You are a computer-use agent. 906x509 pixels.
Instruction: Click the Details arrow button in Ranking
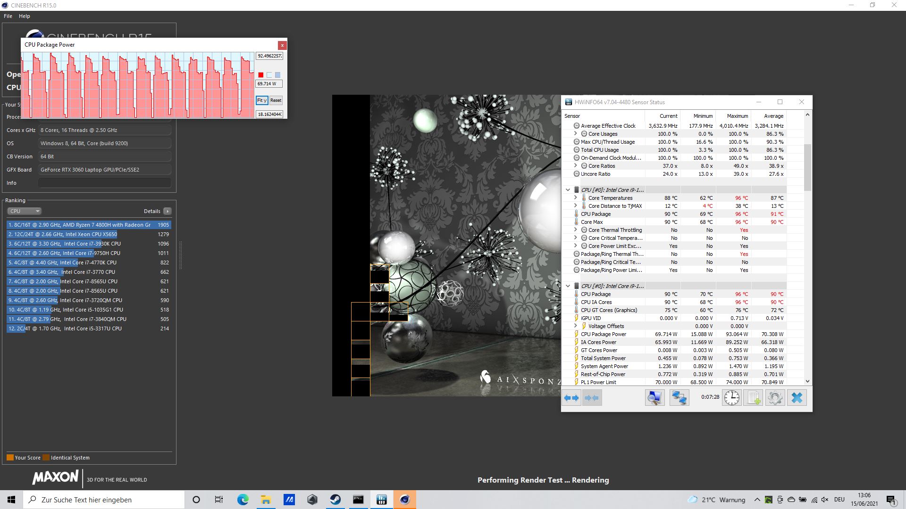pyautogui.click(x=168, y=211)
